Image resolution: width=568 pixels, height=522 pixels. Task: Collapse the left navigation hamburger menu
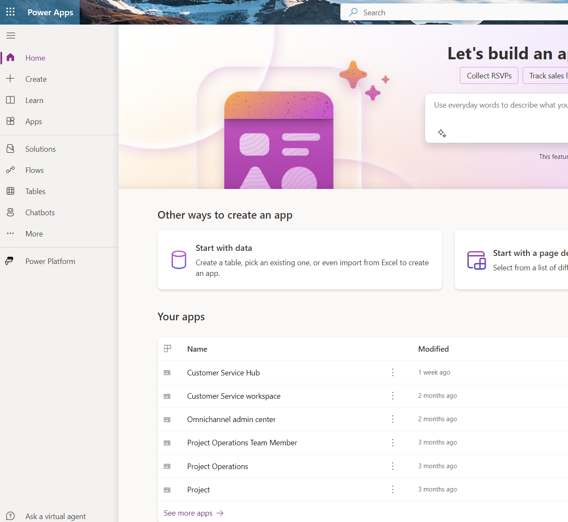coord(11,36)
